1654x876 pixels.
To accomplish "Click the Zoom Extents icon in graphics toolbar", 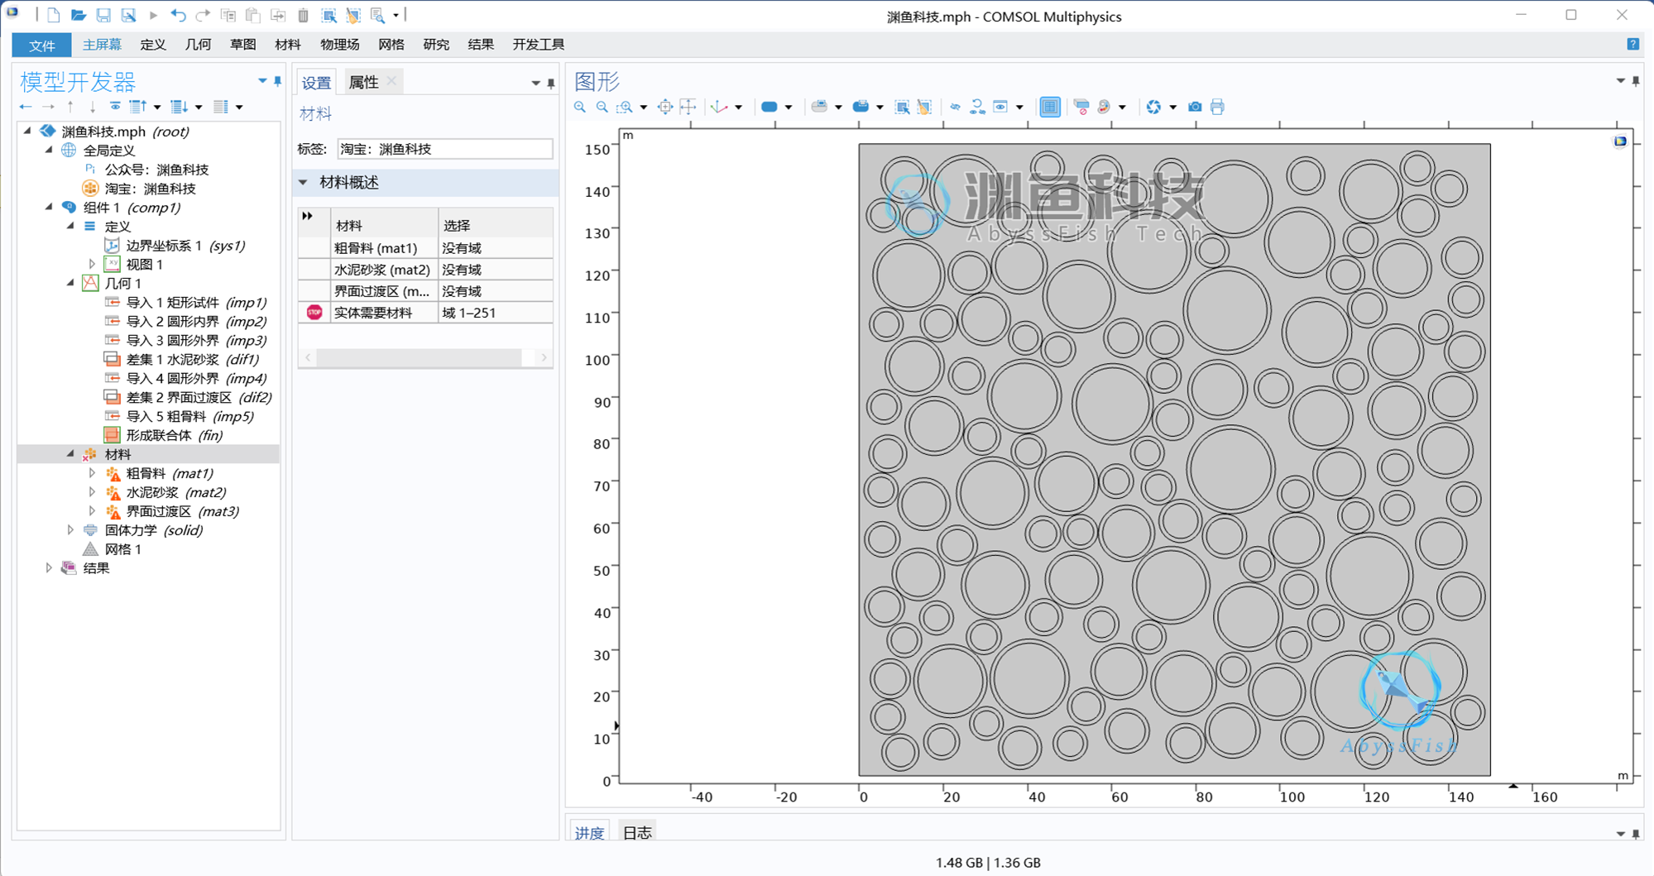I will click(x=665, y=107).
